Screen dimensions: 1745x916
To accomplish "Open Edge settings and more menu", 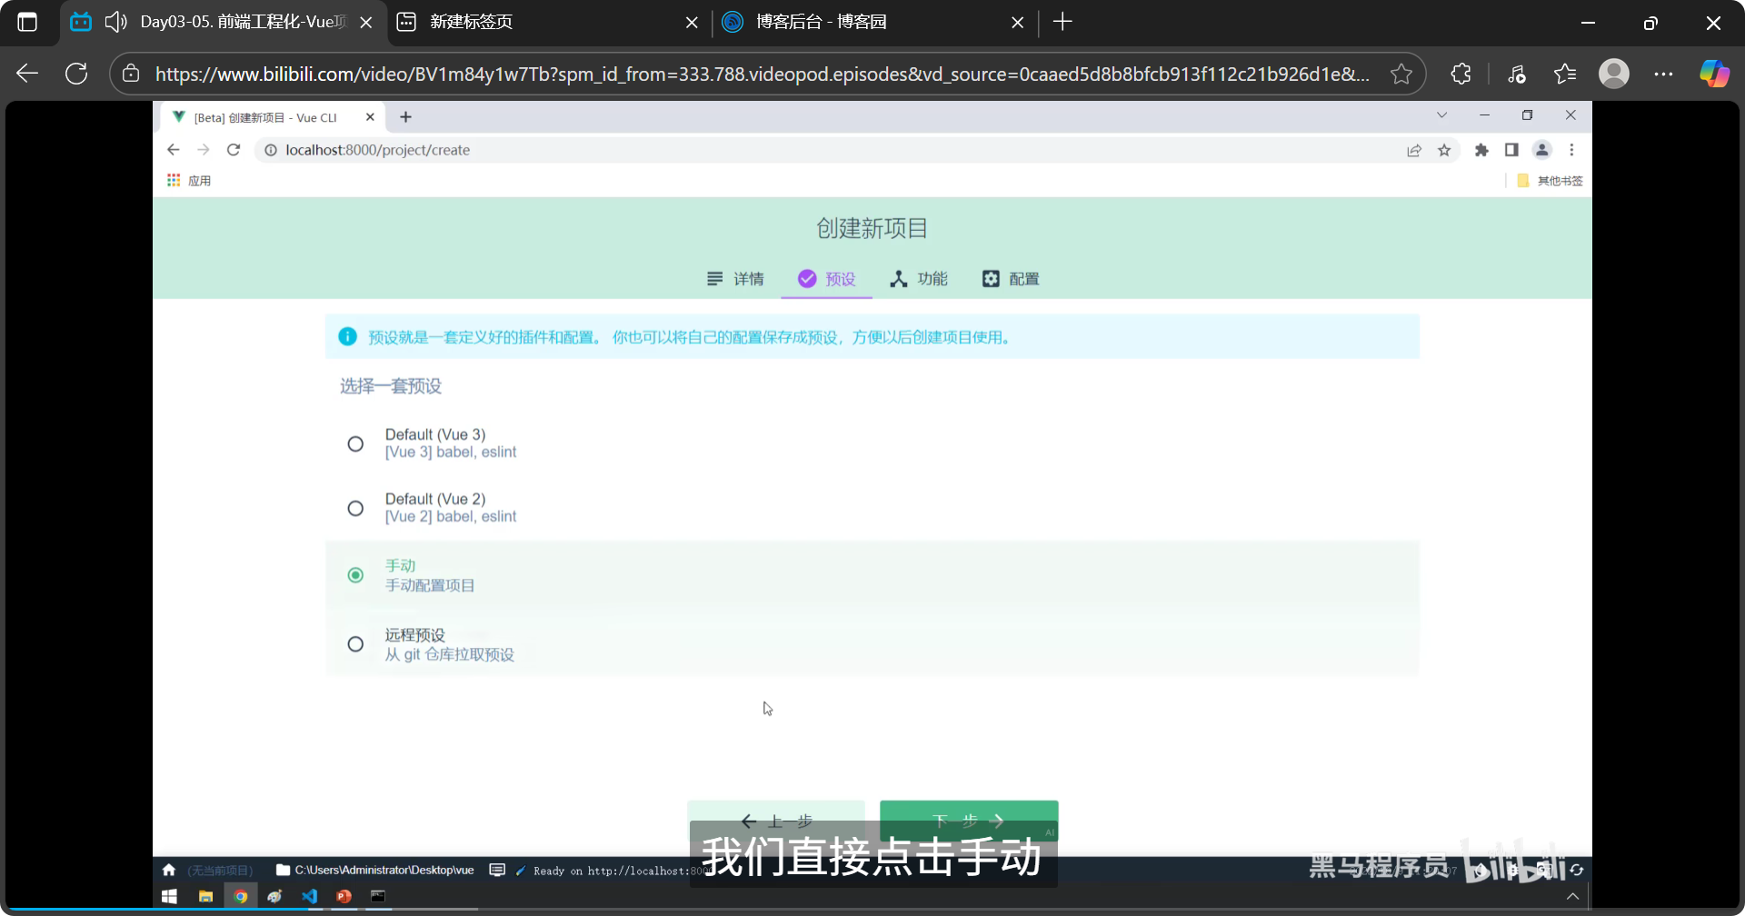I will pos(1663,74).
